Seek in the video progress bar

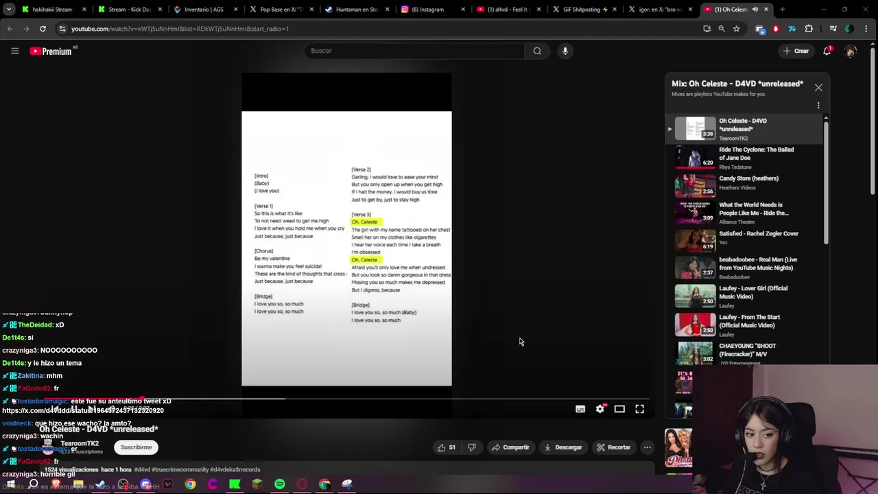346,399
